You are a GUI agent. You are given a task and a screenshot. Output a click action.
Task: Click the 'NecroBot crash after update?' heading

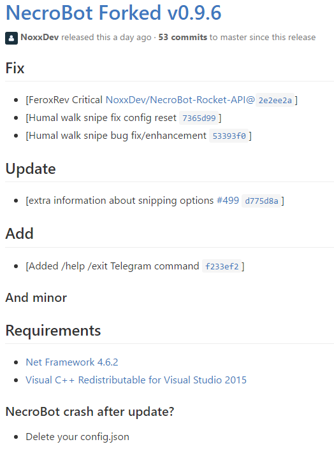[x=90, y=411]
